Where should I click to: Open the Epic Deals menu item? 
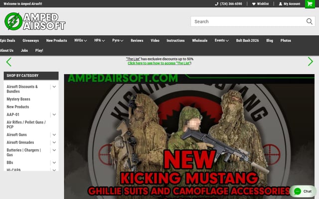(x=7, y=40)
